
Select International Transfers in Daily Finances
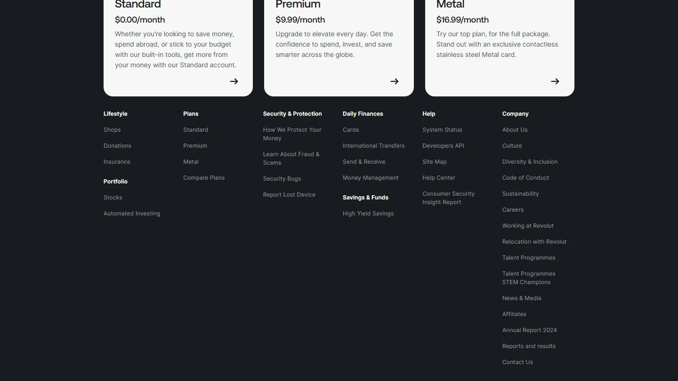pyautogui.click(x=373, y=146)
